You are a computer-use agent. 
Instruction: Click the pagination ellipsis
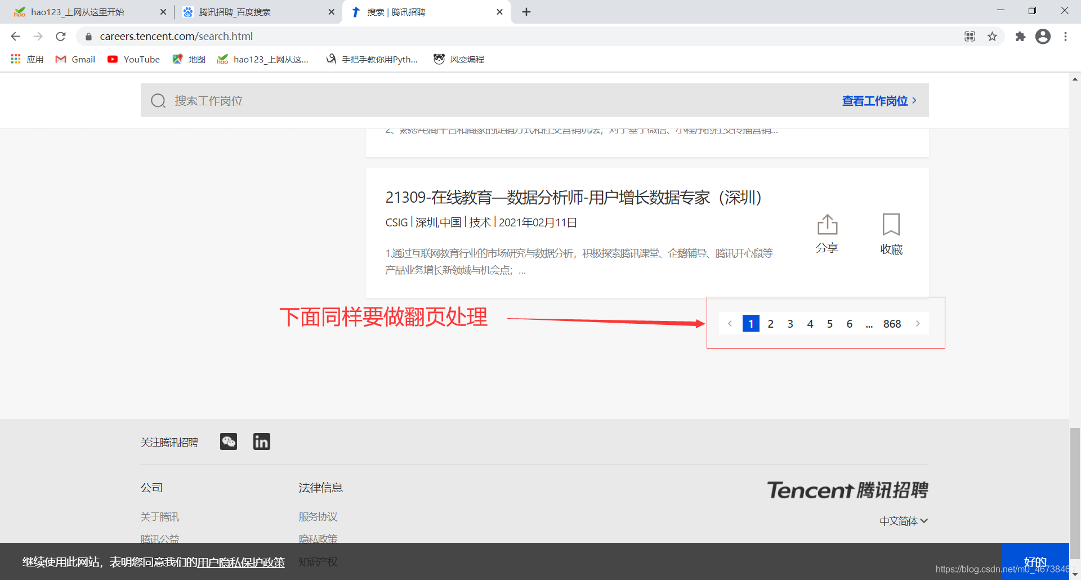869,325
